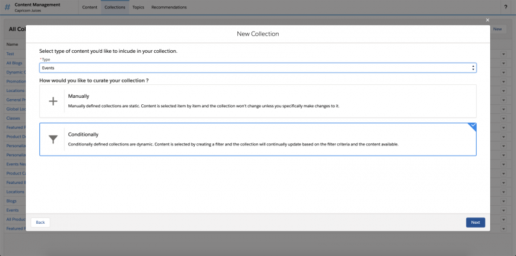Switch to the Topics tab
This screenshot has width=516, height=256.
[x=138, y=7]
